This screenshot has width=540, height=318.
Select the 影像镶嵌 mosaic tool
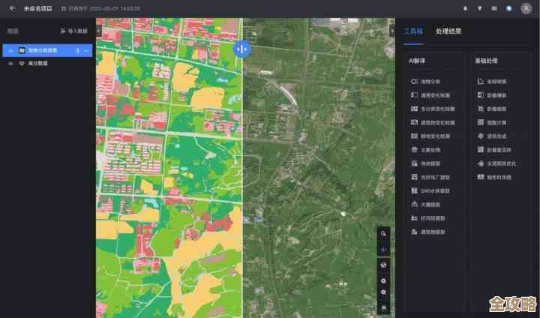click(x=496, y=95)
